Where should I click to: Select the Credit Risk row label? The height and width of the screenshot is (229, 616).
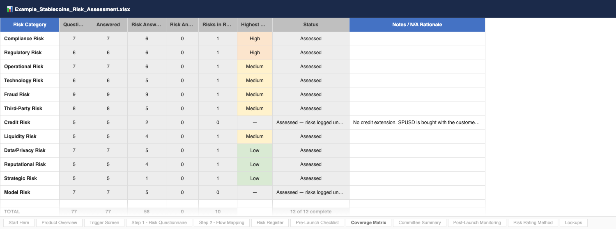click(x=30, y=123)
